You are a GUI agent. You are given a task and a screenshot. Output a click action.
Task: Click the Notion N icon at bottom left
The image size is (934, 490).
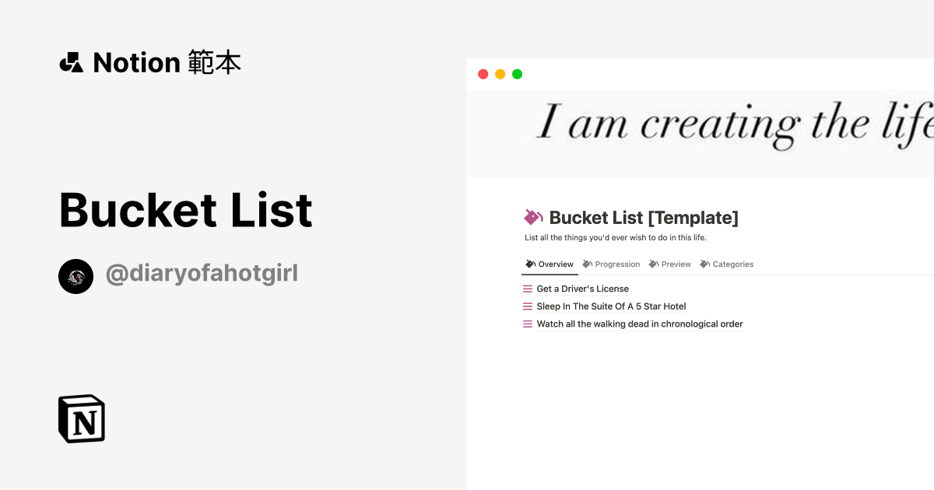[x=81, y=418]
